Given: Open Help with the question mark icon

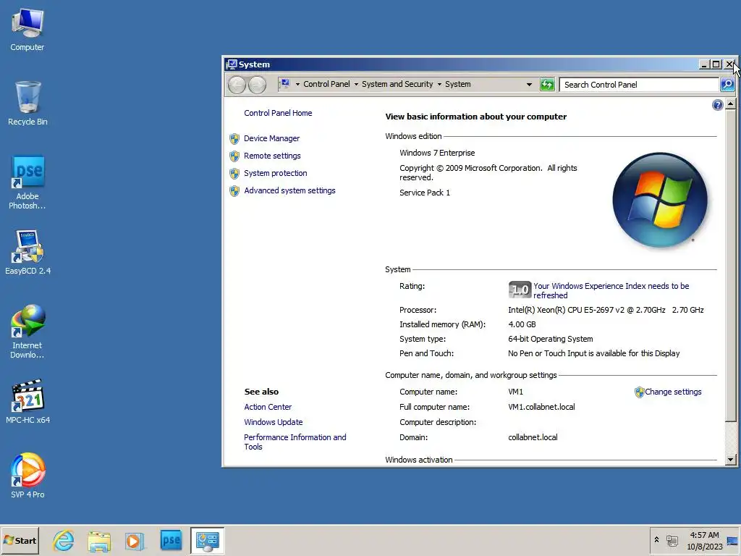Looking at the screenshot, I should tap(717, 105).
